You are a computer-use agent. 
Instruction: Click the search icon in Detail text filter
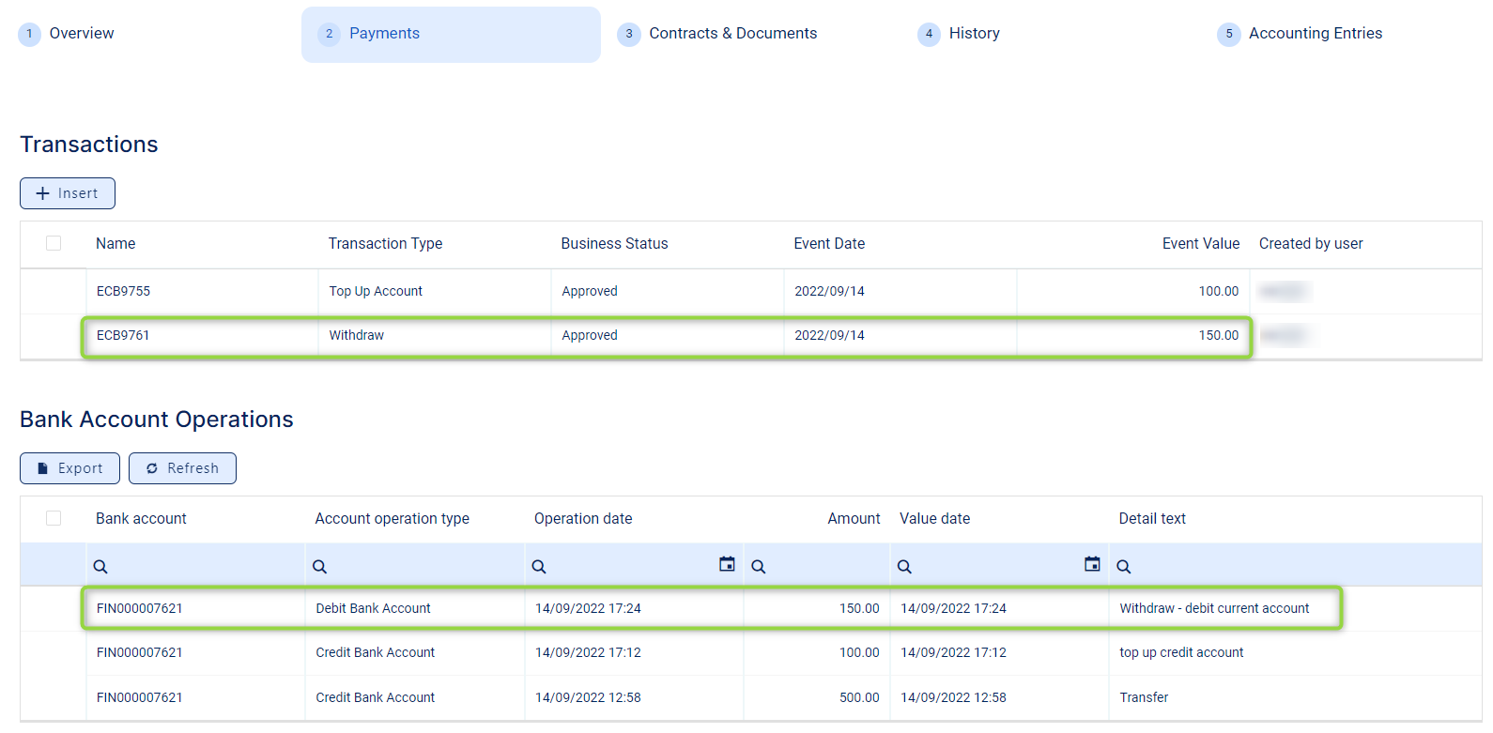pyautogui.click(x=1123, y=567)
